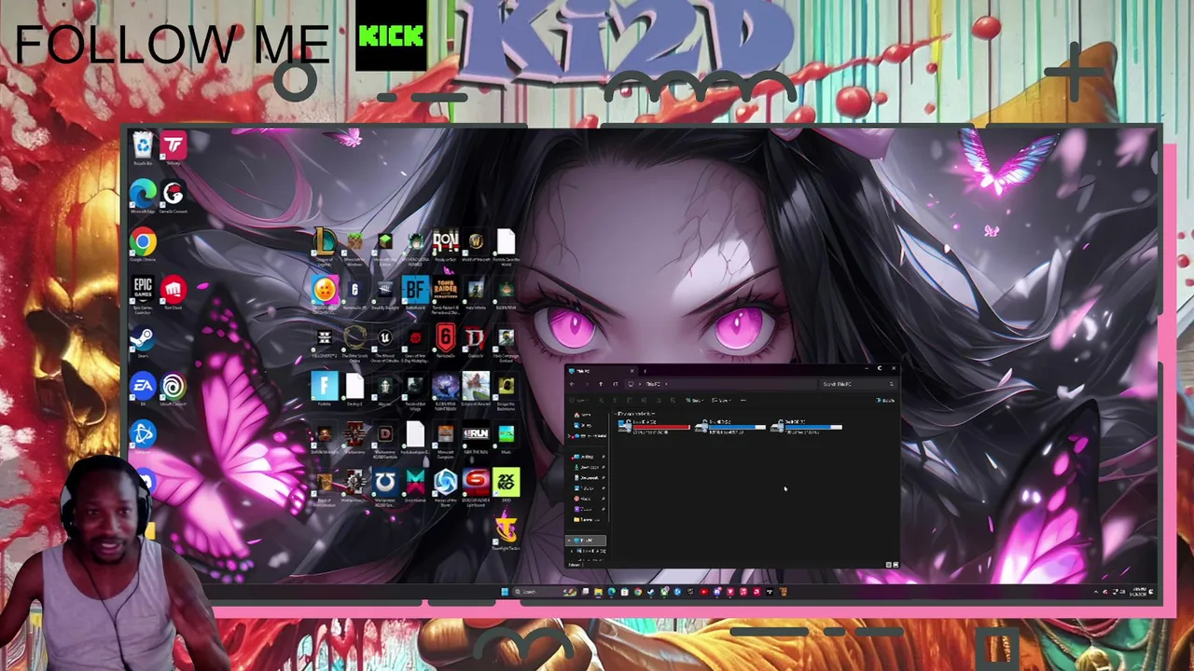Open the New dropdown in File Explorer

click(579, 401)
